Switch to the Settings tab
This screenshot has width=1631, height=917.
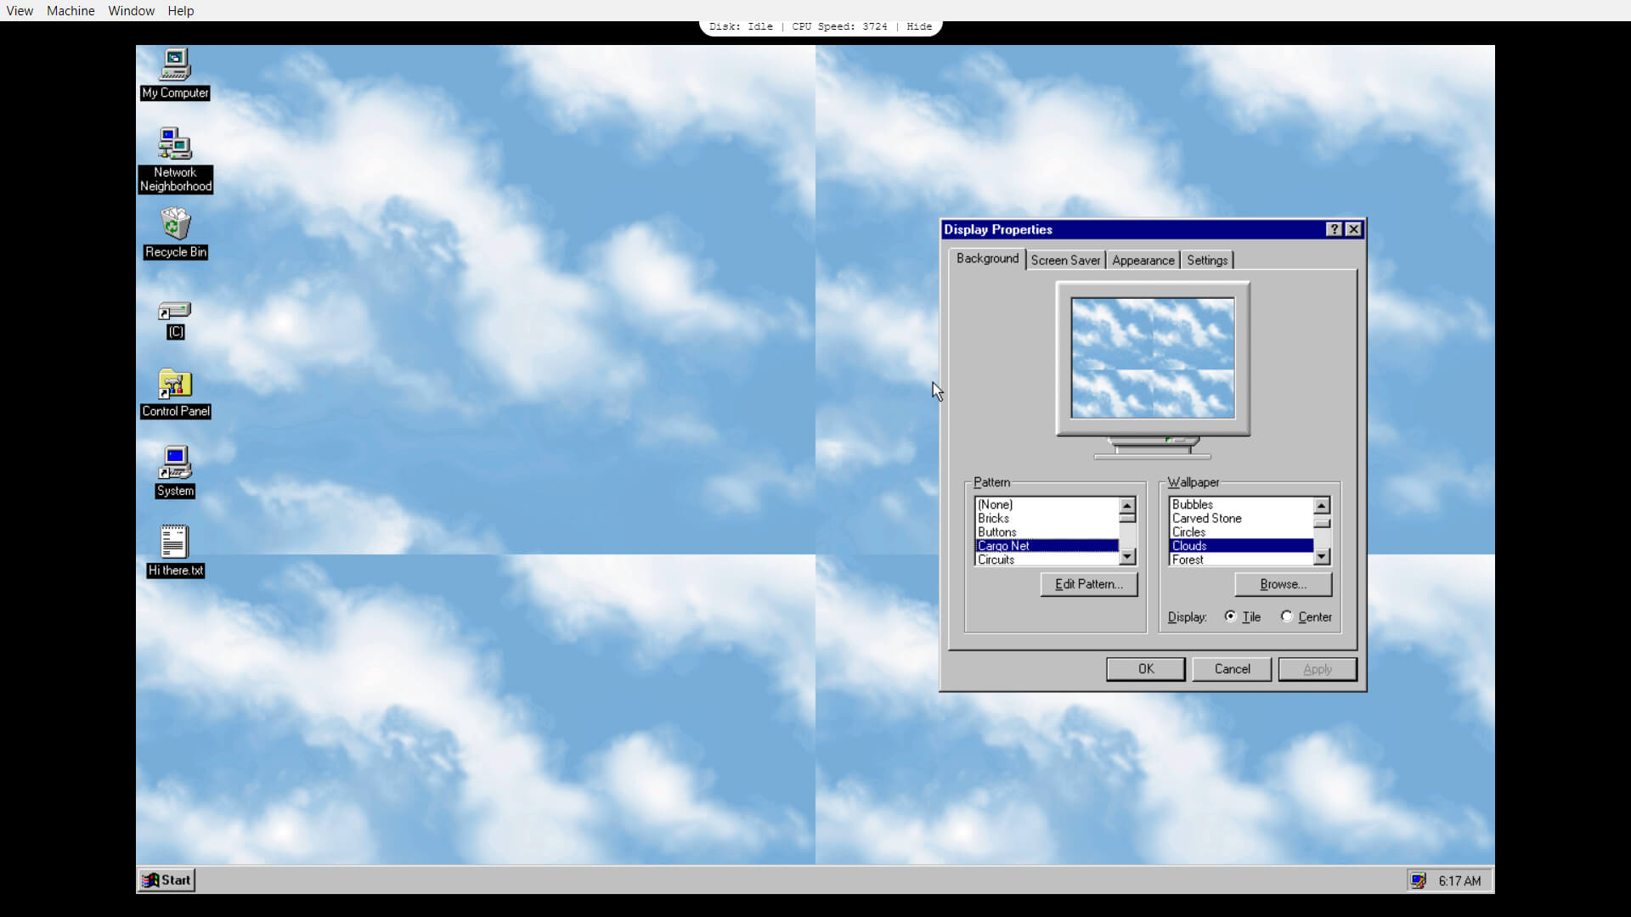coord(1206,260)
